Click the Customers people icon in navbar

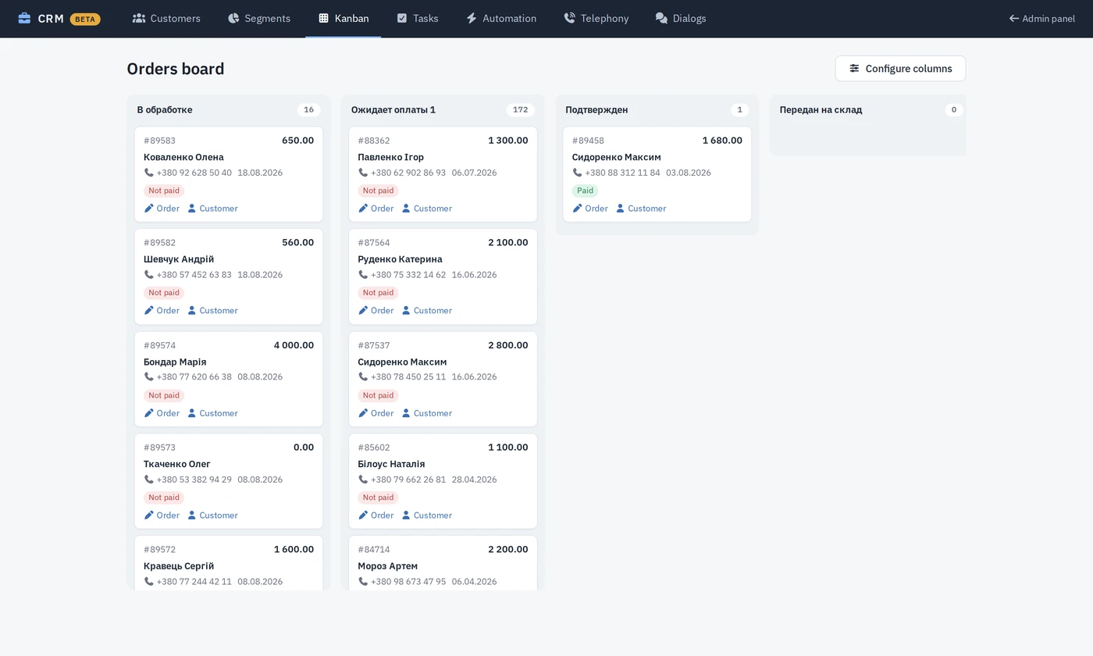(139, 18)
